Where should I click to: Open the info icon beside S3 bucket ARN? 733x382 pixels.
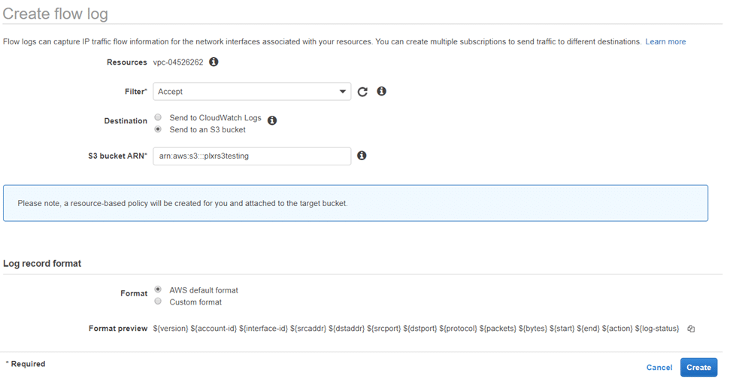click(362, 156)
